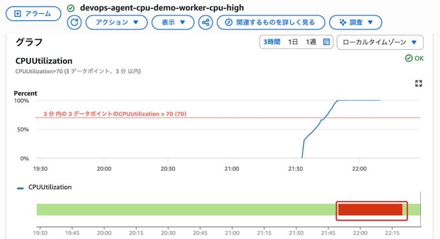Click the CPUUtilization legend entry
This screenshot has width=440, height=239.
(x=44, y=187)
